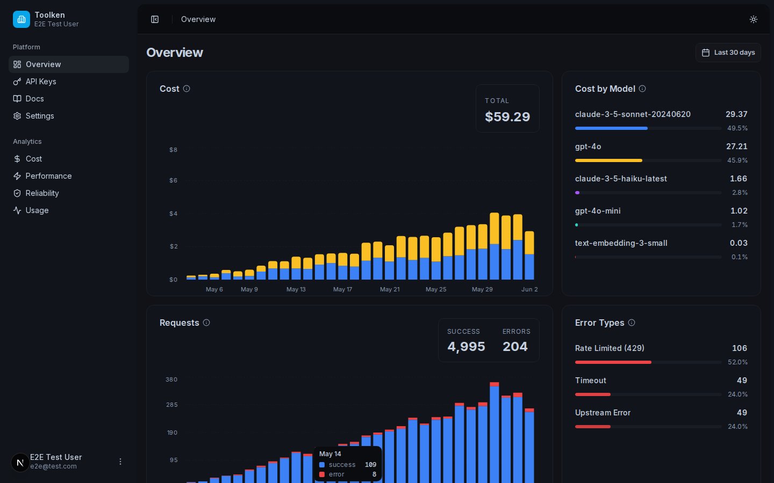Viewport: 774px width, 483px height.
Task: Click the E2E Test User avatar
Action: tap(20, 462)
